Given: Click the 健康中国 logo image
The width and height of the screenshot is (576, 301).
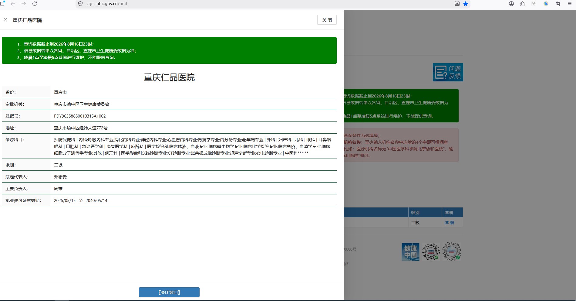Looking at the screenshot, I should (x=410, y=252).
